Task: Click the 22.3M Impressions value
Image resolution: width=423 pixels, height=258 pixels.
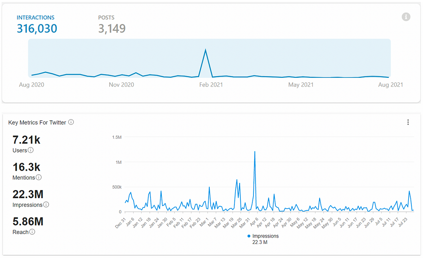Action: pos(28,194)
